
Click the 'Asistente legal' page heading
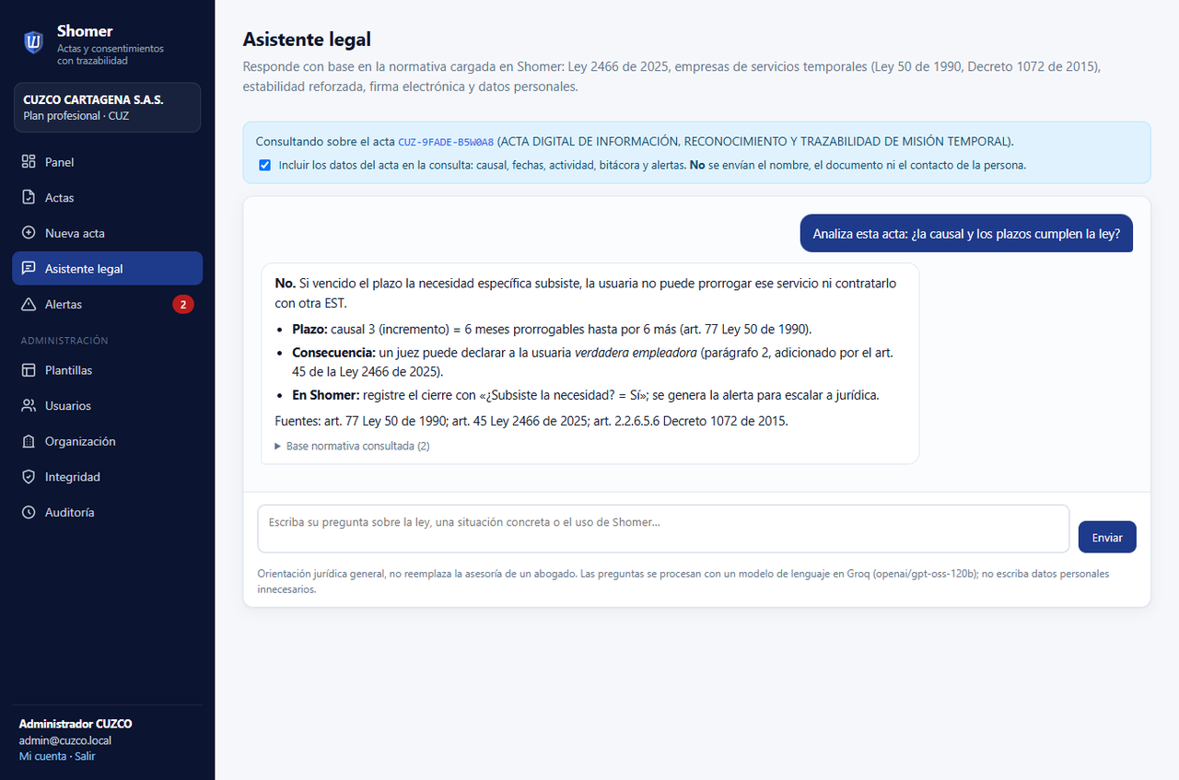click(307, 40)
